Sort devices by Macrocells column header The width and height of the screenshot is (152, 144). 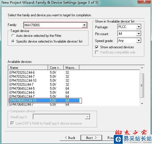pos(71,68)
